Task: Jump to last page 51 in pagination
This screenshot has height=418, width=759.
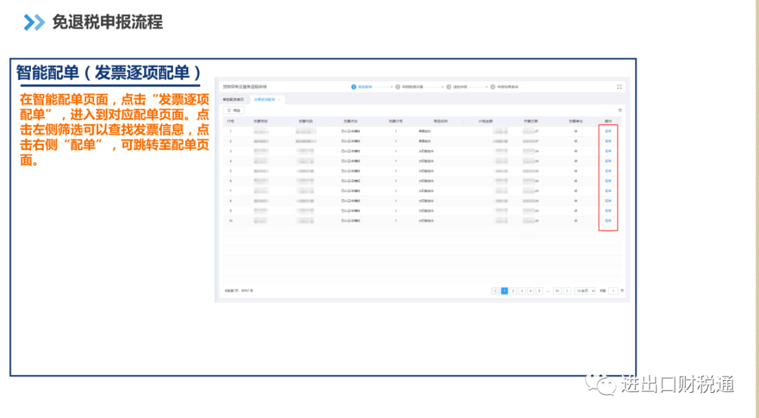Action: tap(557, 291)
